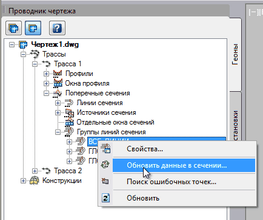
Task: Select the Трасса 2 tree label
Action: pos(68,171)
